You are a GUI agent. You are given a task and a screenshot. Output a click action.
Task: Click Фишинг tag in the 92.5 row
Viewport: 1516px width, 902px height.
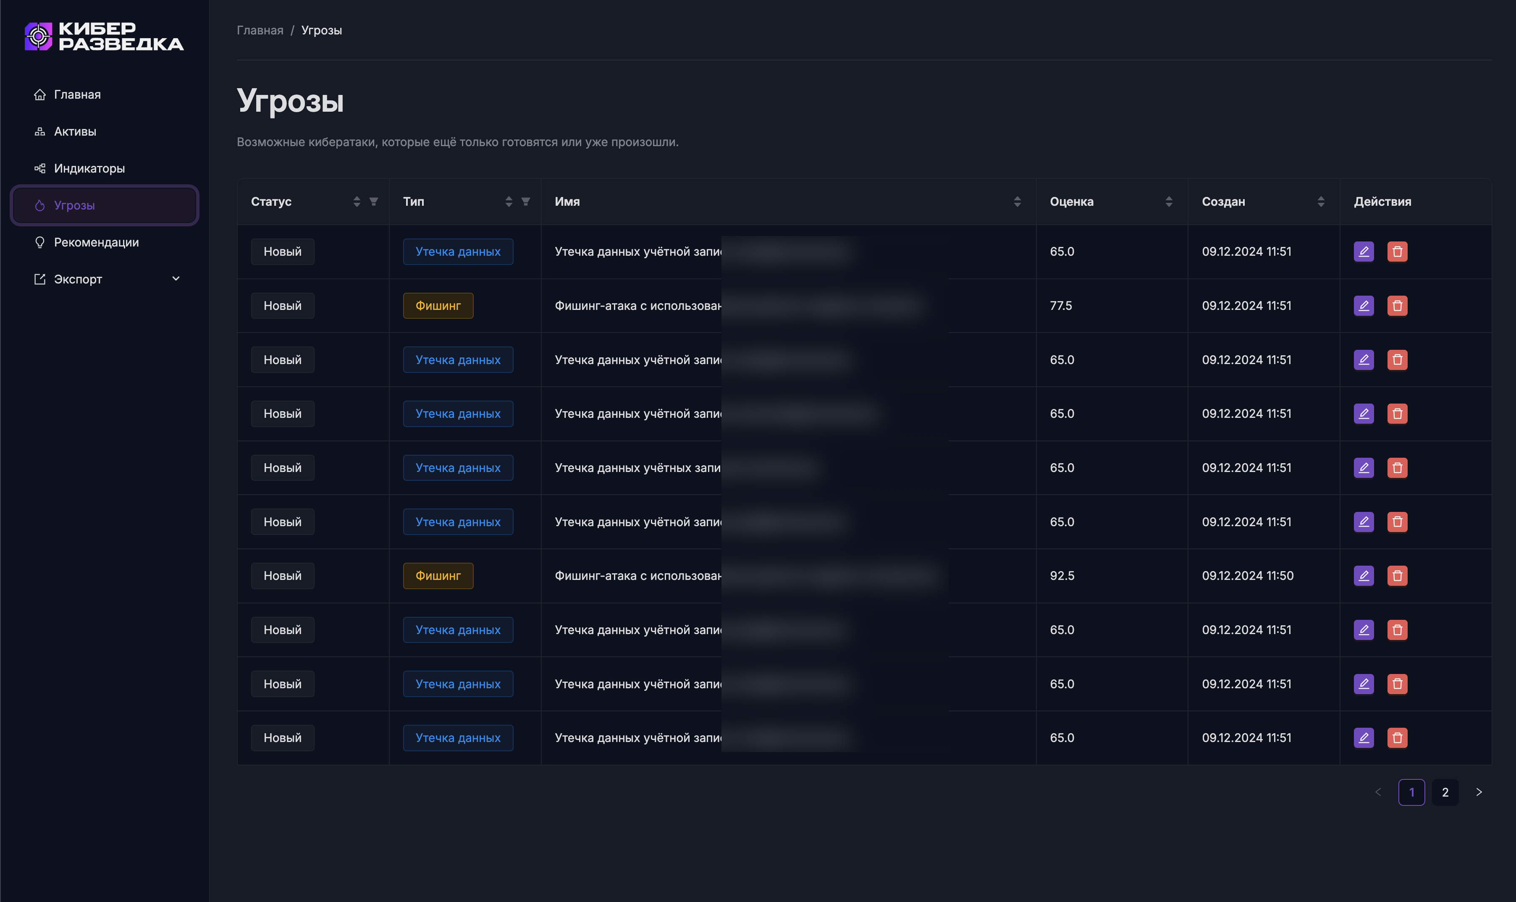click(438, 576)
